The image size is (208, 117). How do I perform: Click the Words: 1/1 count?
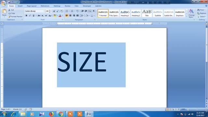click(x=17, y=109)
